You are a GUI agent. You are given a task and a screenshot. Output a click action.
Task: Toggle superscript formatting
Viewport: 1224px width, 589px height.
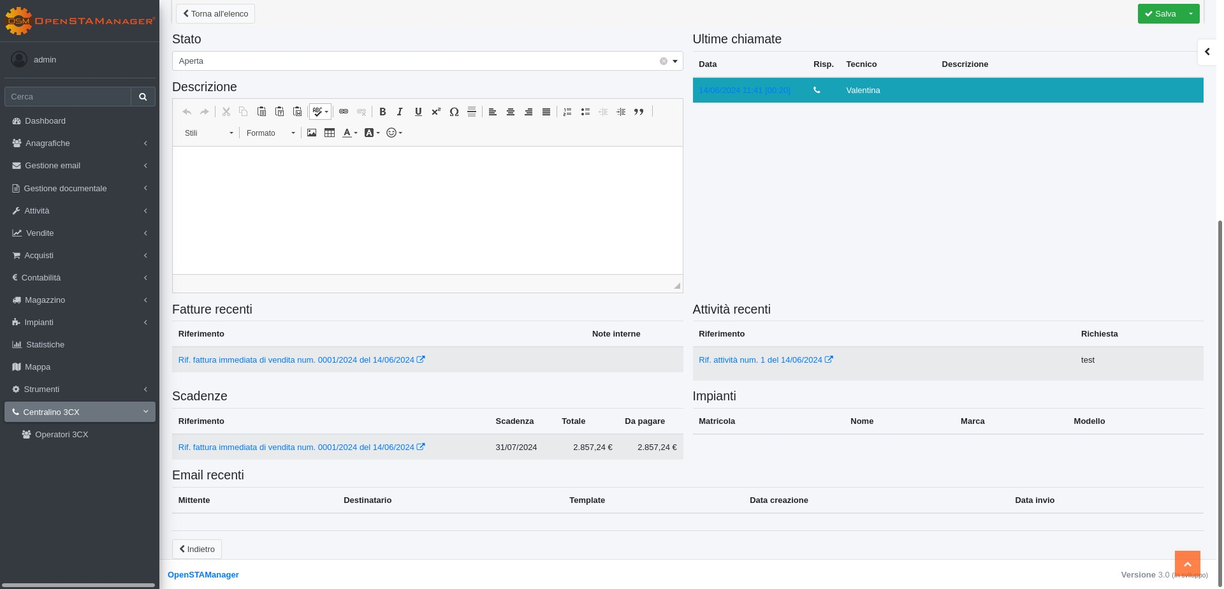[x=436, y=112]
